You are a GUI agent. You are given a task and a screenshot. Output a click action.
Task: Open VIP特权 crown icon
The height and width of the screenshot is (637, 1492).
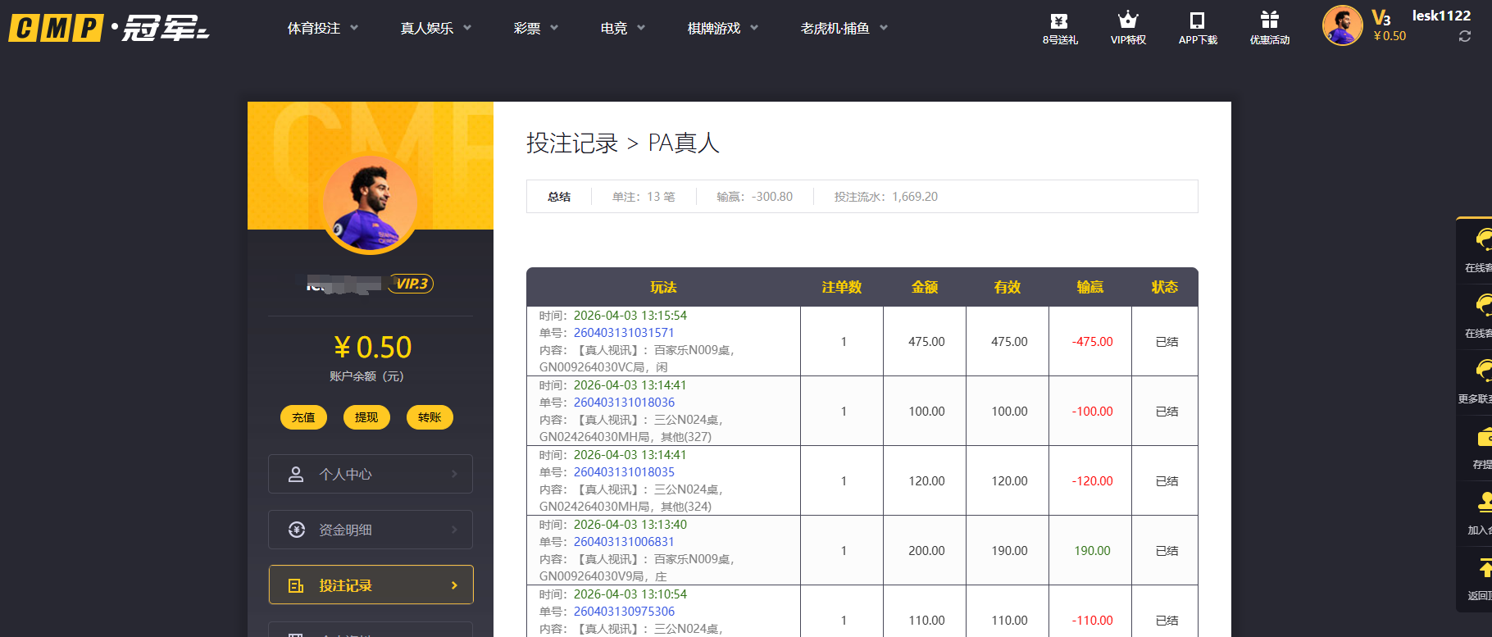tap(1128, 20)
